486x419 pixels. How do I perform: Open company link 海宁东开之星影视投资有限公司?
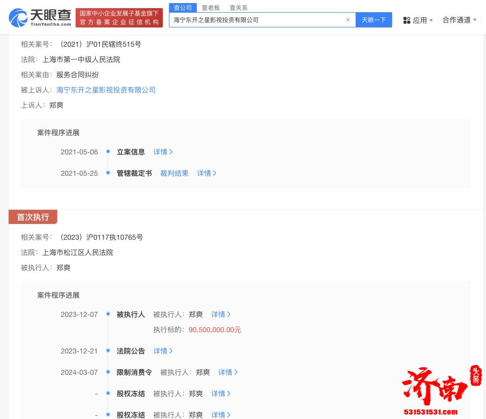point(105,90)
